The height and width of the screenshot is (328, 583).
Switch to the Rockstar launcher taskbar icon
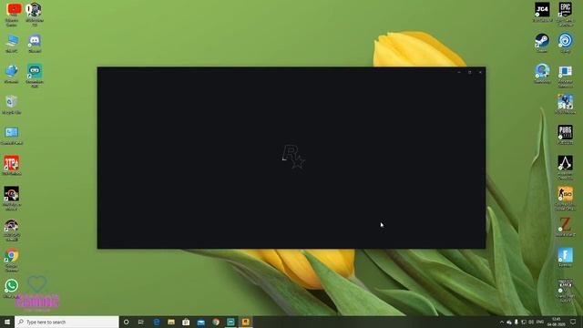point(245,322)
